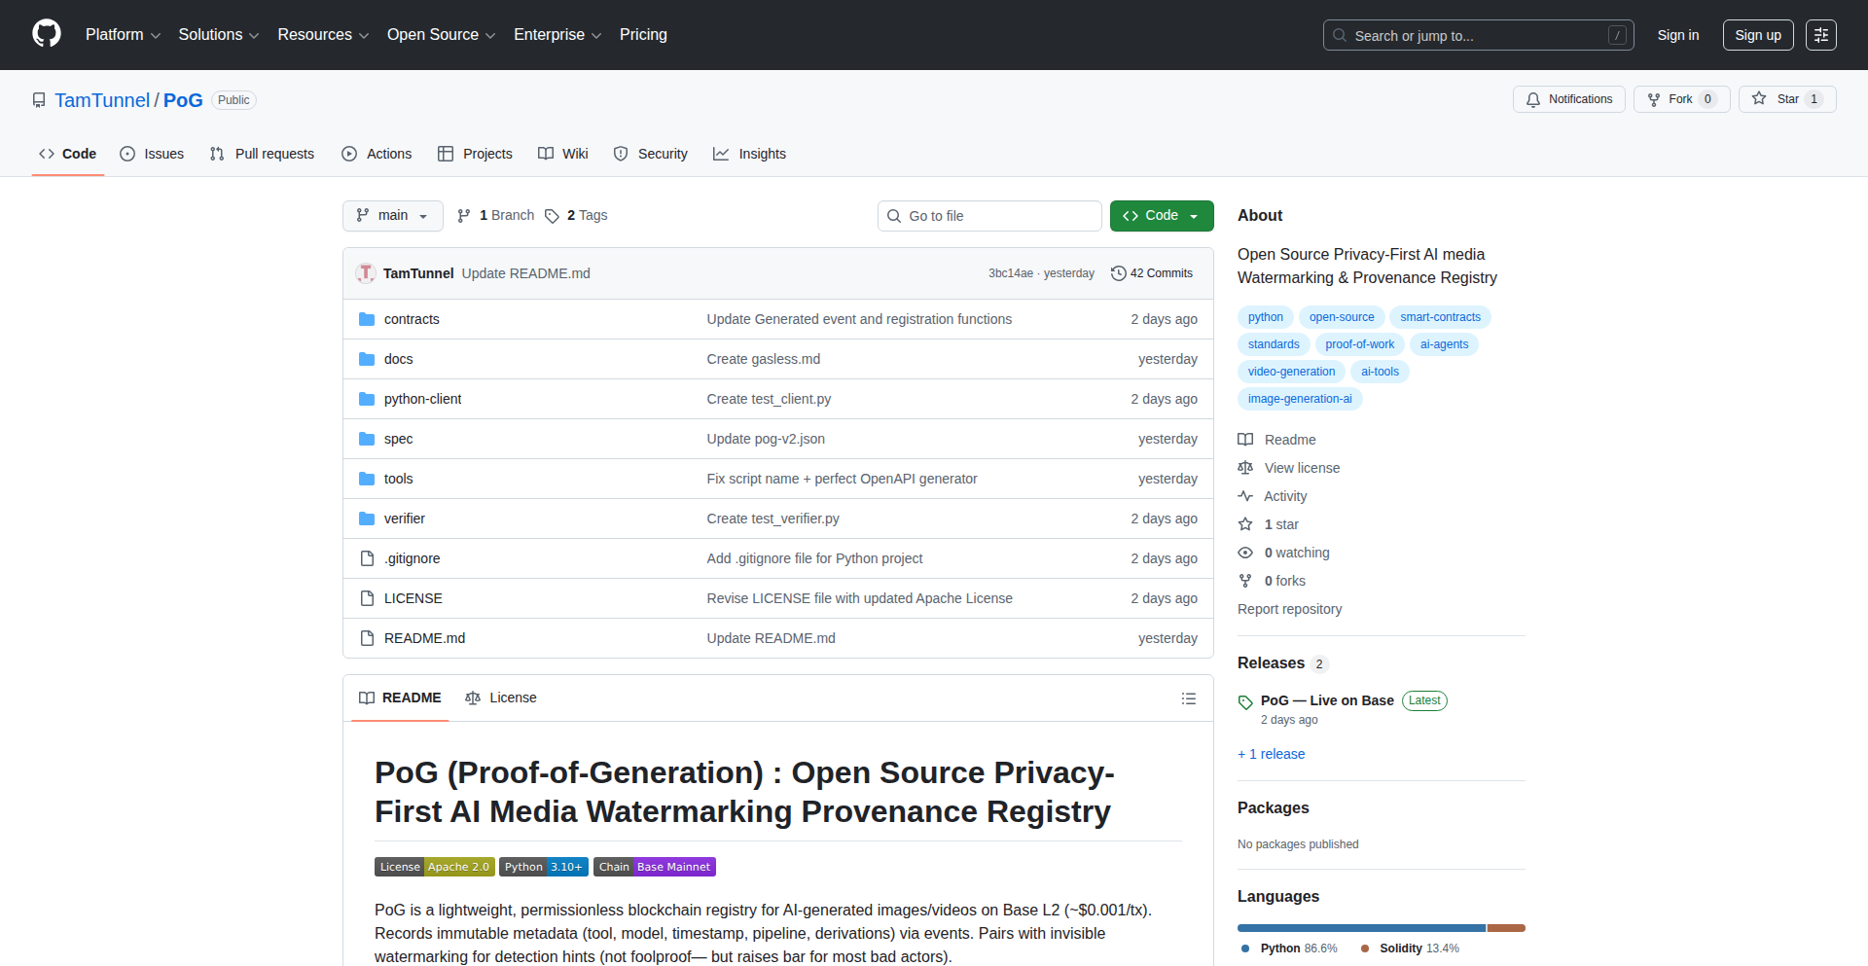The height and width of the screenshot is (966, 1868).
Task: Expand the Platform menu in header
Action: 123,35
